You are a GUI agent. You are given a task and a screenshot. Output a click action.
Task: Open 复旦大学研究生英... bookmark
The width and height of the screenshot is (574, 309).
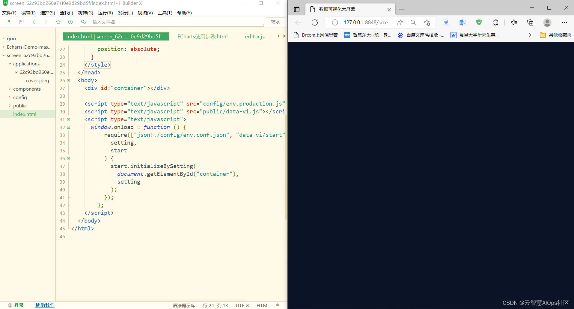[x=475, y=35]
